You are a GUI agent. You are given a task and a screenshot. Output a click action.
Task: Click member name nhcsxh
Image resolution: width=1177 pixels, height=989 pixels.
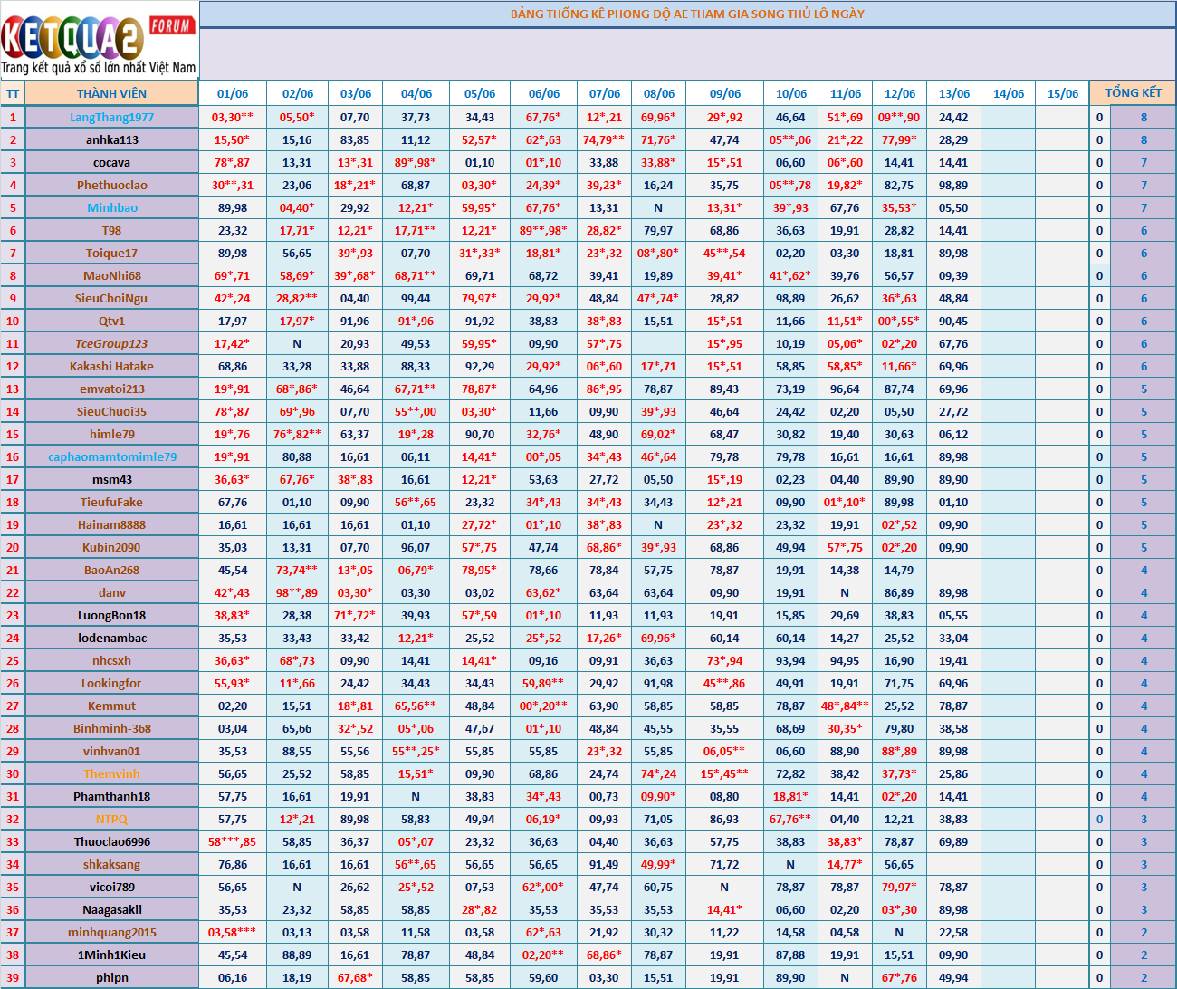click(111, 660)
